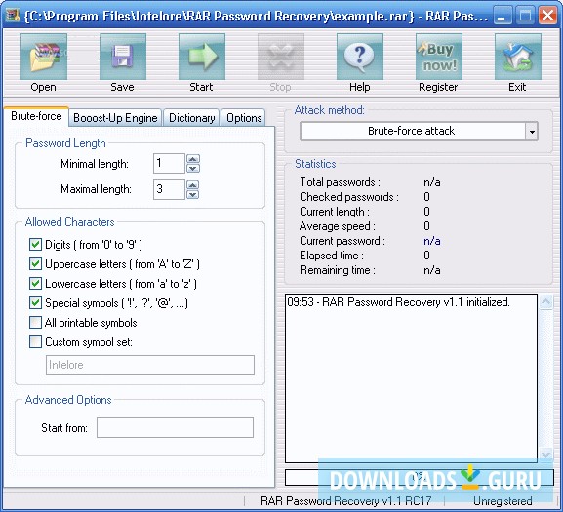Click the Start from input field
The height and width of the screenshot is (512, 563).
click(175, 427)
